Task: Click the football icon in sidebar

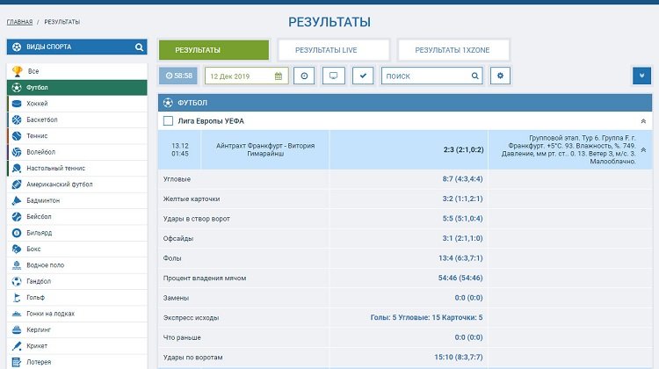Action: click(17, 87)
